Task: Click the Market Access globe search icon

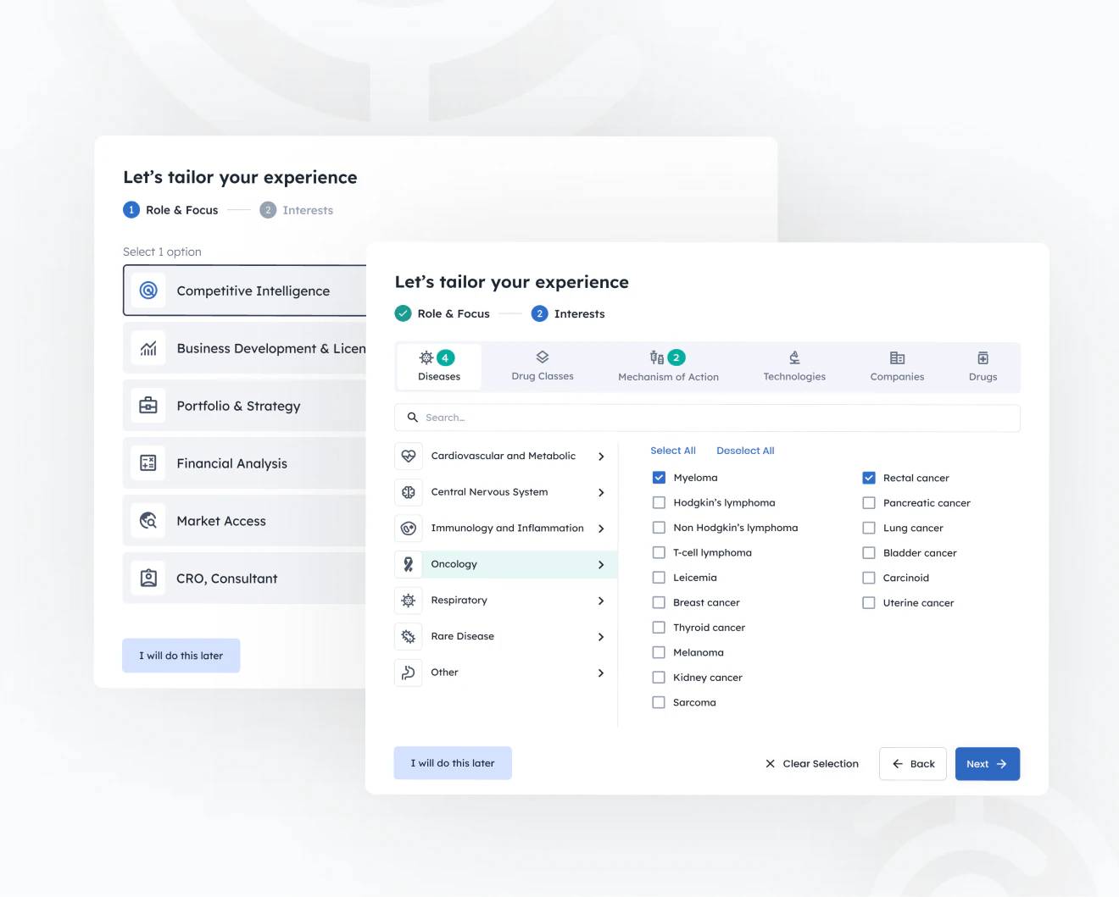Action: click(148, 521)
